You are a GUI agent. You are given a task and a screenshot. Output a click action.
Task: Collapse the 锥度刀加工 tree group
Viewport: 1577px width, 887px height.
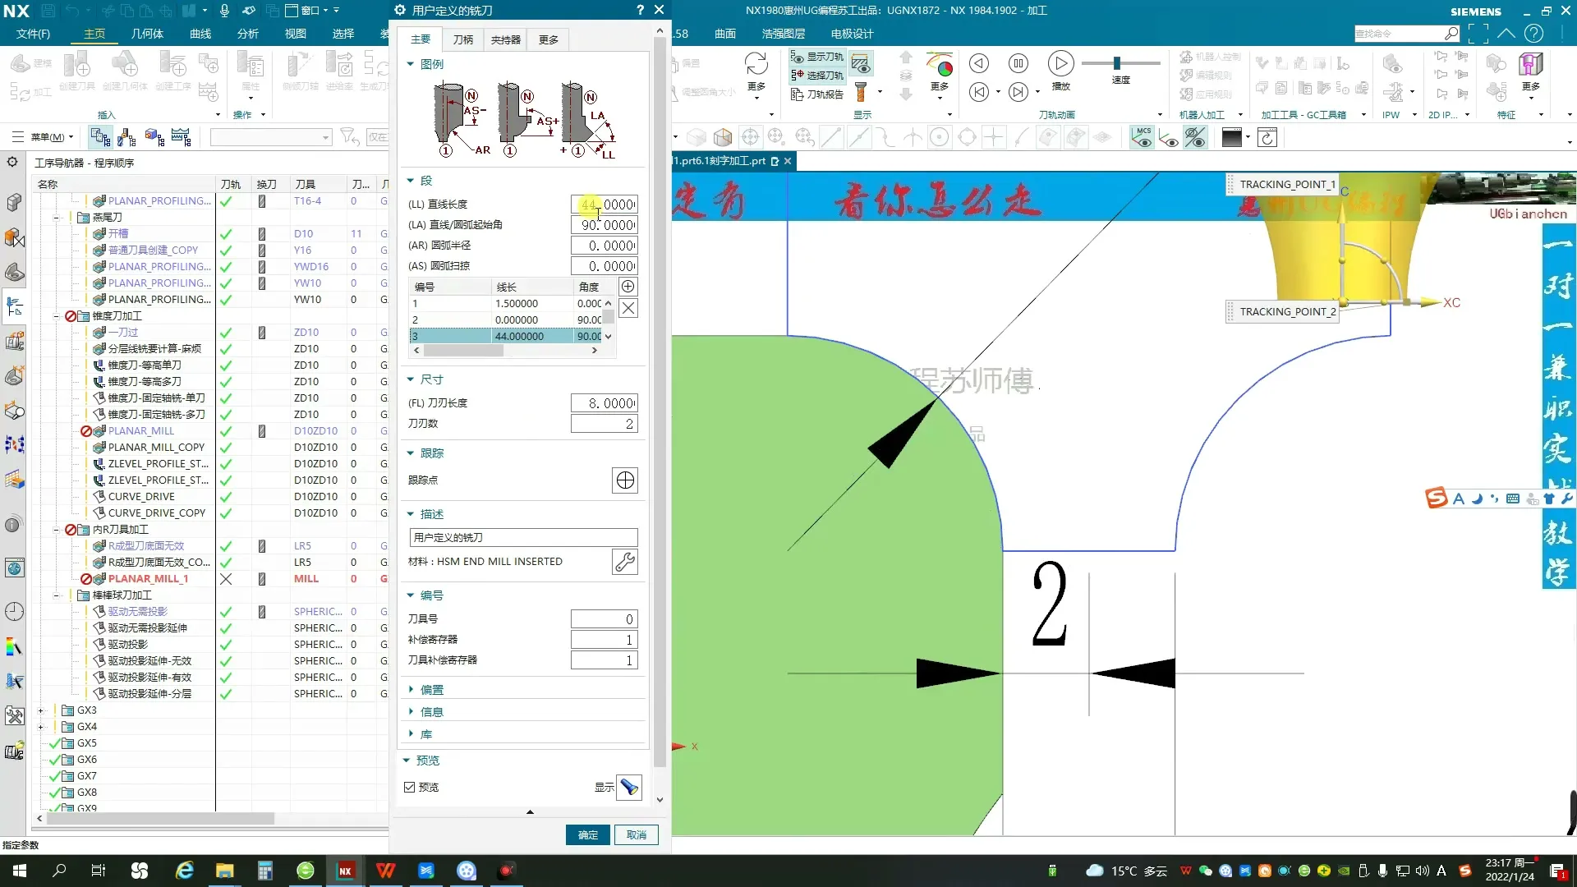(x=57, y=316)
